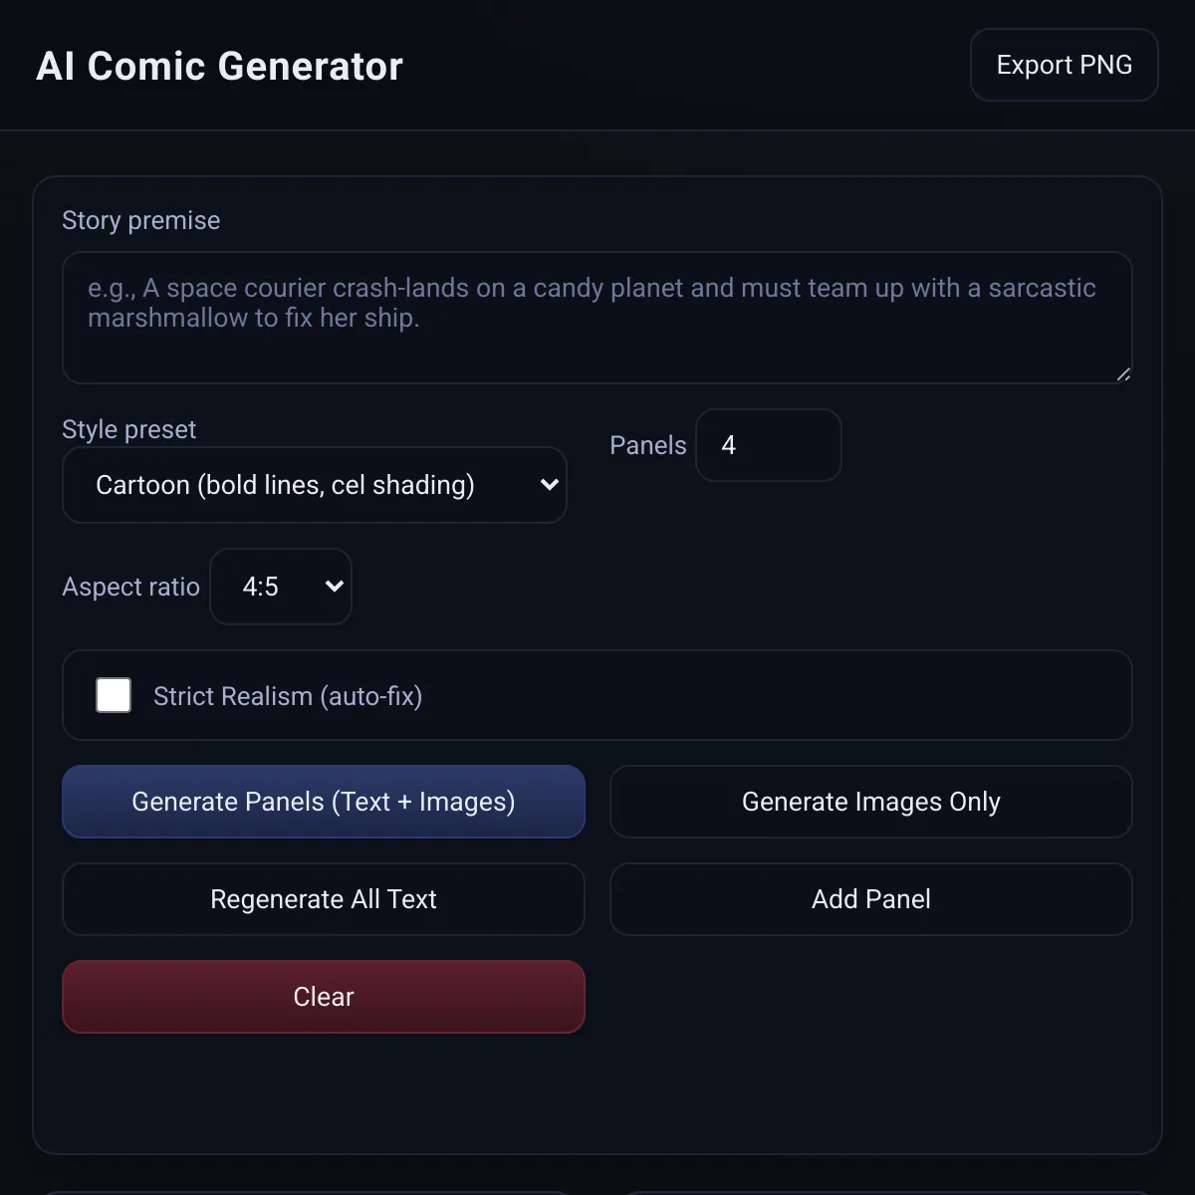This screenshot has height=1195, width=1195.
Task: Click the Style preset chevron icon
Action: 549,485
